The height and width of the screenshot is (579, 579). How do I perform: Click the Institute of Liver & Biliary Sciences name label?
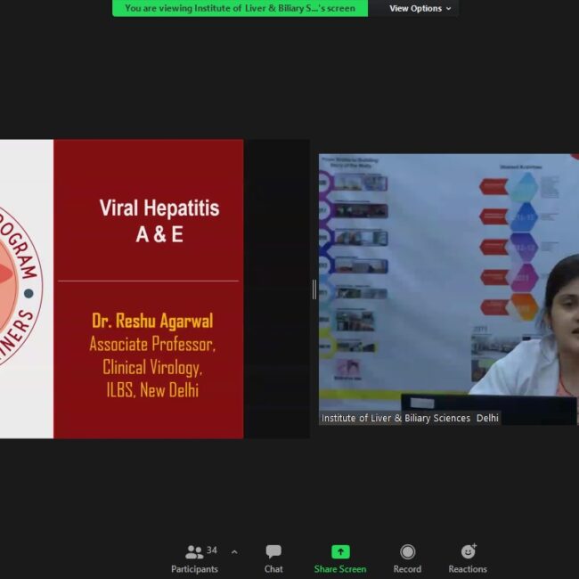click(410, 418)
